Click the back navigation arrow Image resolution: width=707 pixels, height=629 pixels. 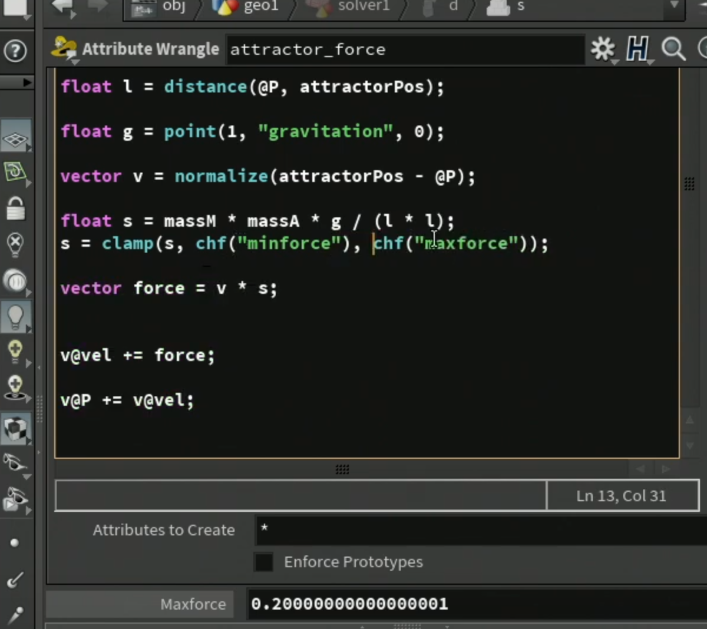point(62,7)
